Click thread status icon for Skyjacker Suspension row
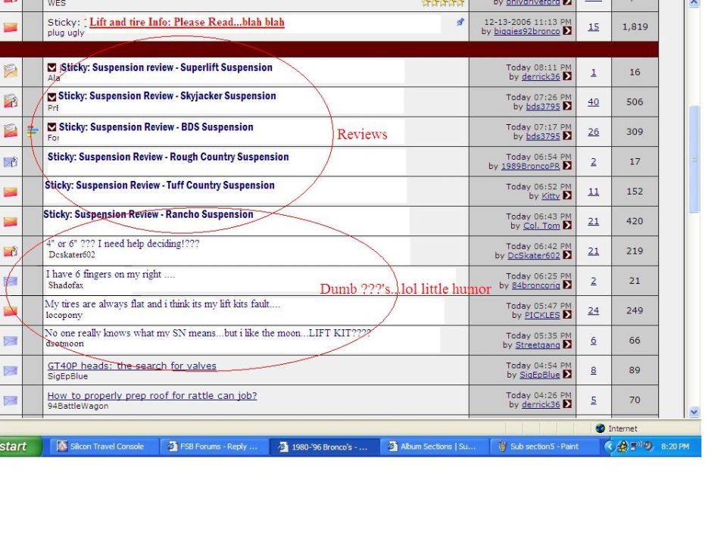The width and height of the screenshot is (727, 545). (x=10, y=101)
